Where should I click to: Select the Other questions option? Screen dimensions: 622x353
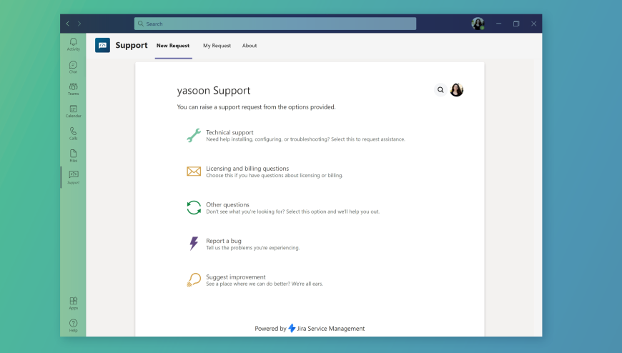pyautogui.click(x=227, y=205)
